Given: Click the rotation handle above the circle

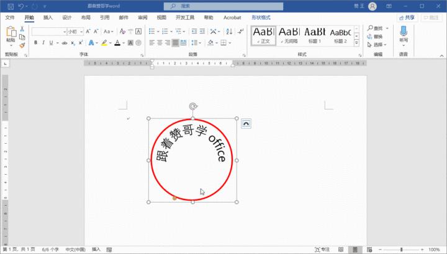Looking at the screenshot, I should [193, 107].
